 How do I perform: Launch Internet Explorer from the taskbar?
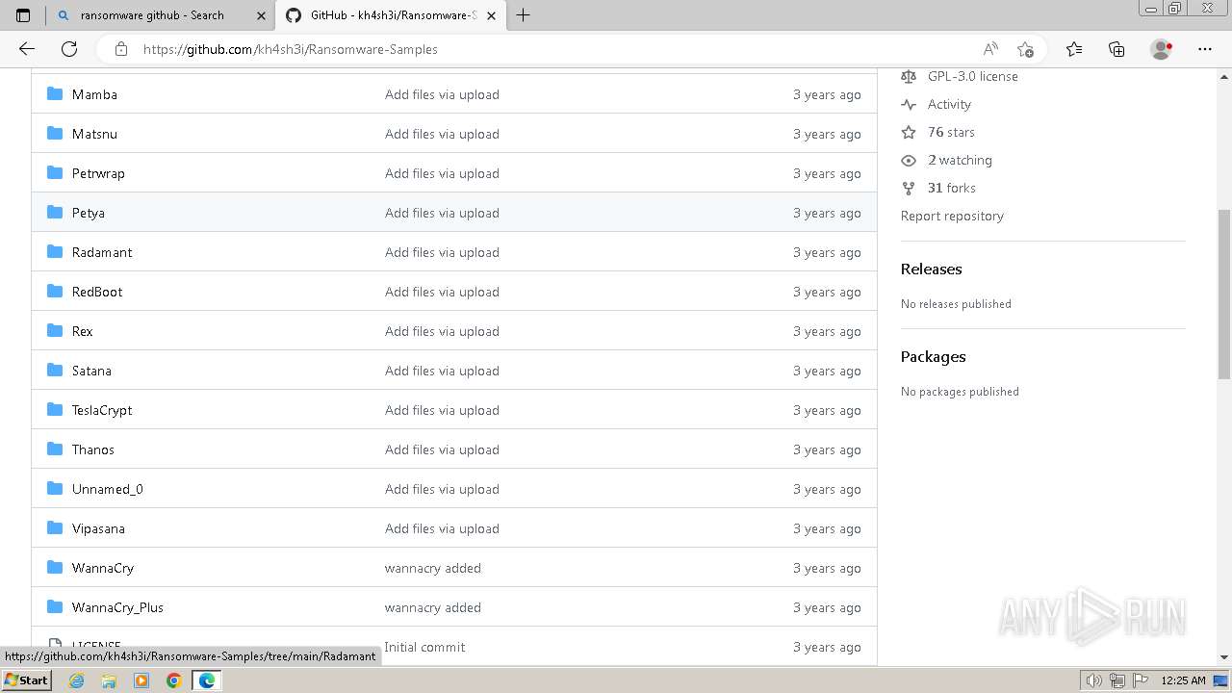coord(77,680)
